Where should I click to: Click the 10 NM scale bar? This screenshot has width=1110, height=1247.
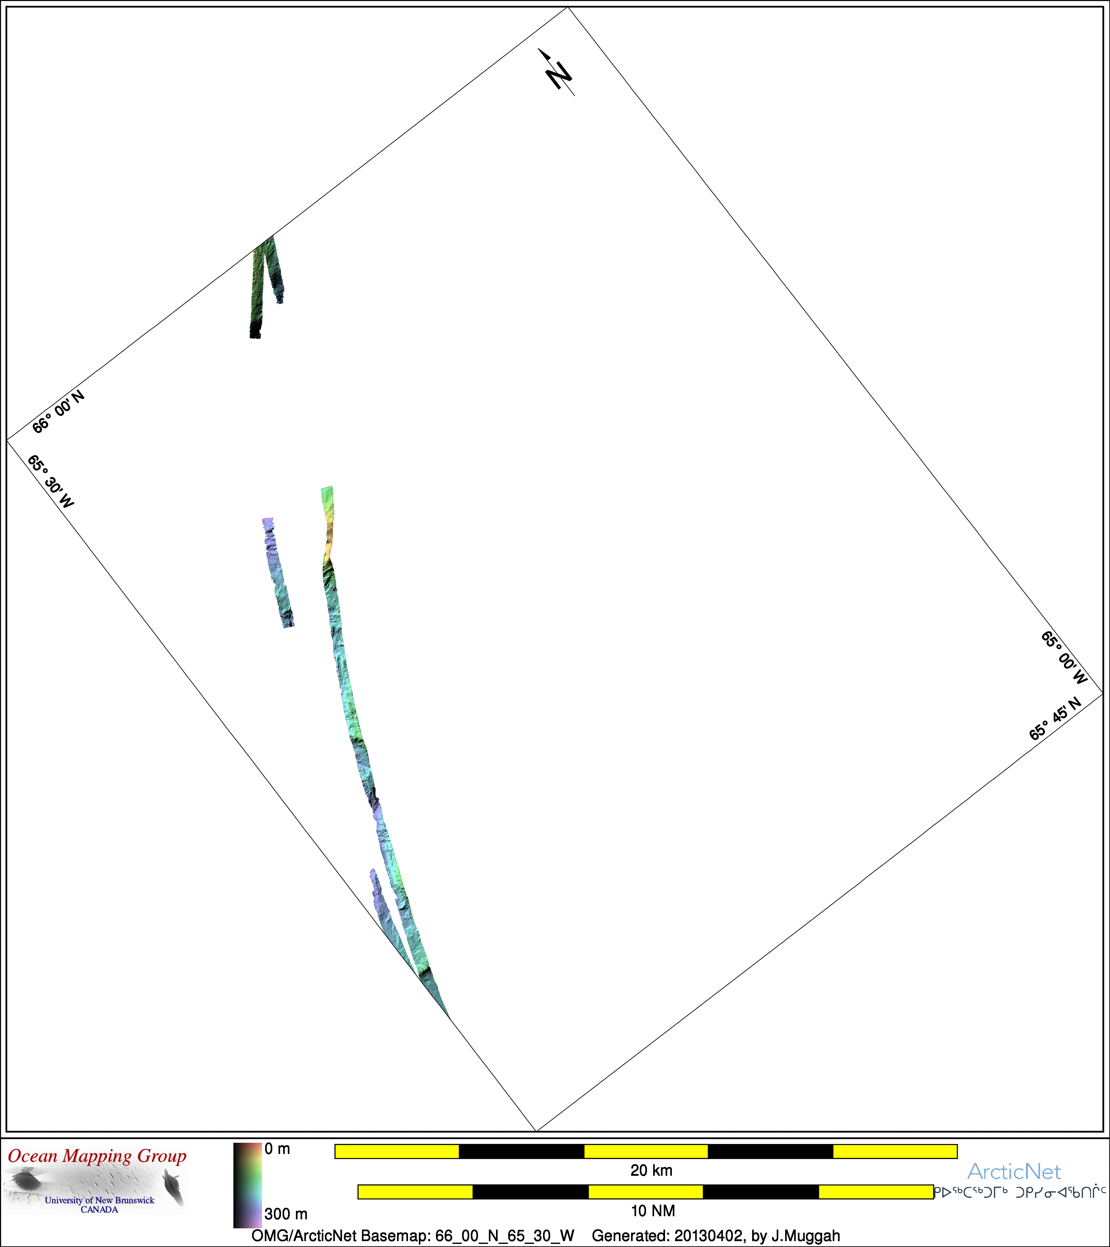645,1192
